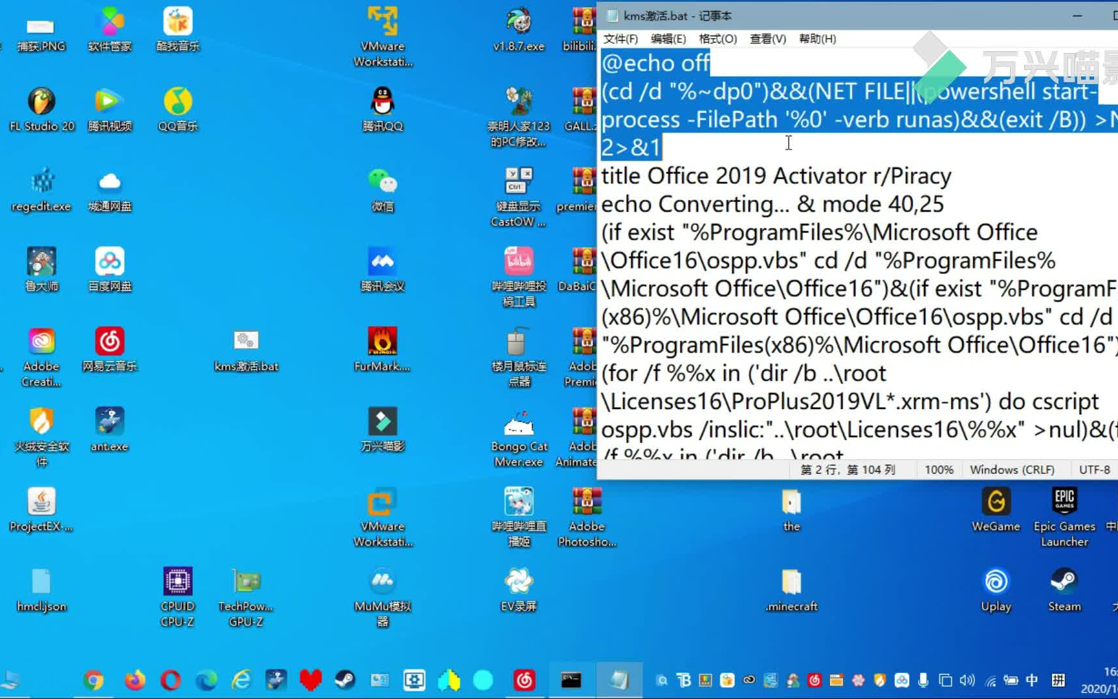Screen dimensions: 1118x699
Task: Select TechPowerUp GPU-Z desktop icon
Action: [247, 597]
